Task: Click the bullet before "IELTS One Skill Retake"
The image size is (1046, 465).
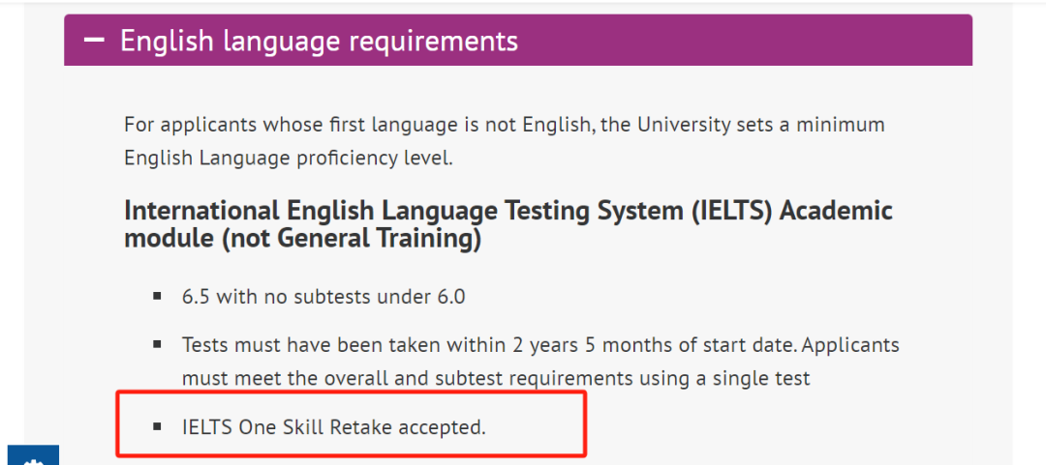Action: pyautogui.click(x=157, y=426)
